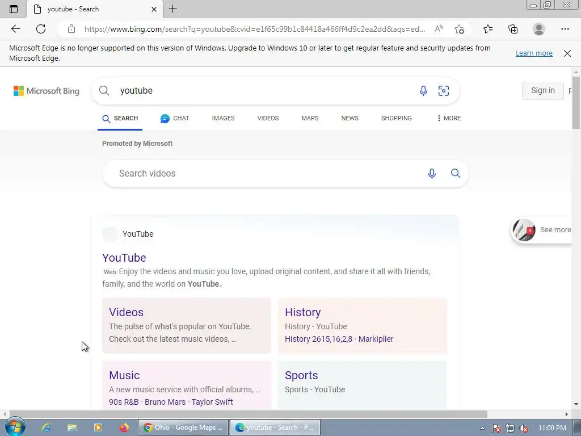The image size is (581, 436).
Task: Switch to the VIDEOS tab
Action: [268, 118]
